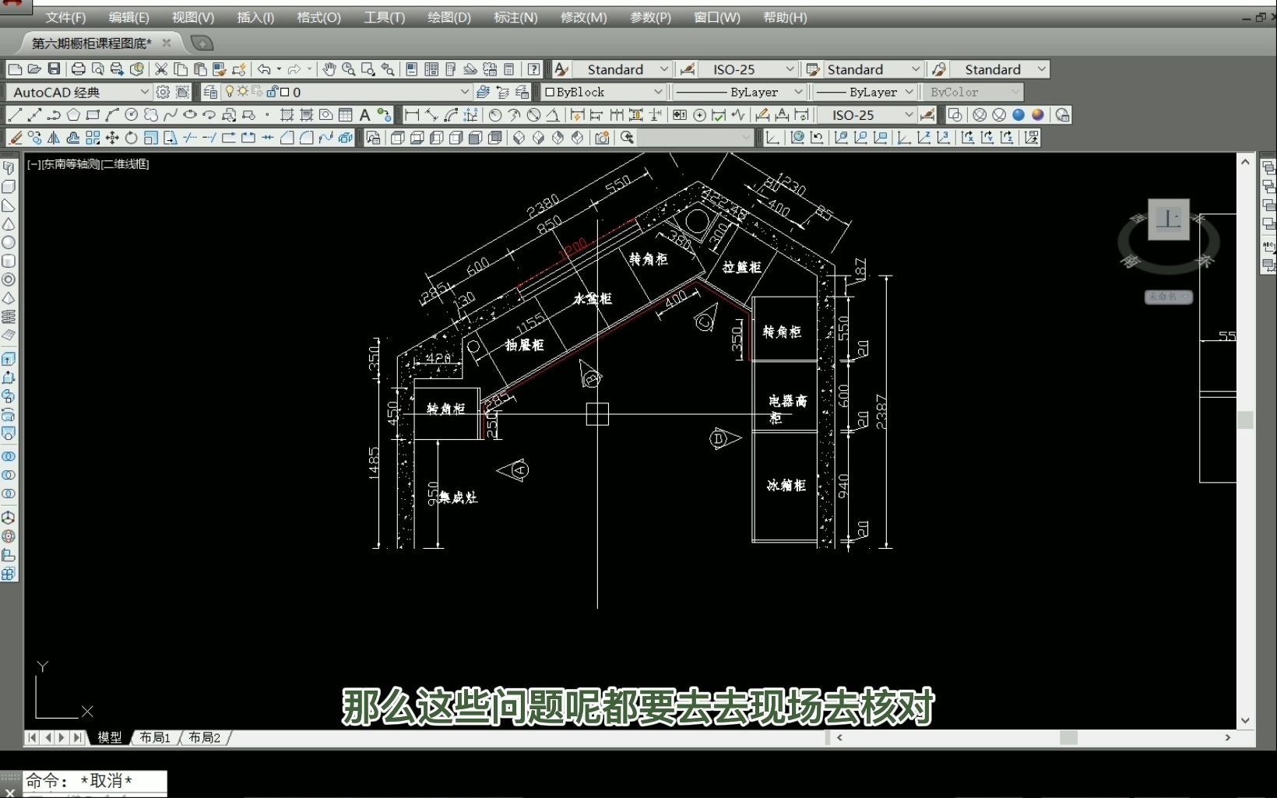Click the Rotate tool
Image resolution: width=1277 pixels, height=798 pixels.
tap(132, 138)
